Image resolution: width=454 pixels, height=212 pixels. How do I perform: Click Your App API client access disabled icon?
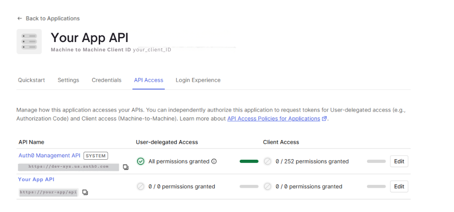coord(268,186)
